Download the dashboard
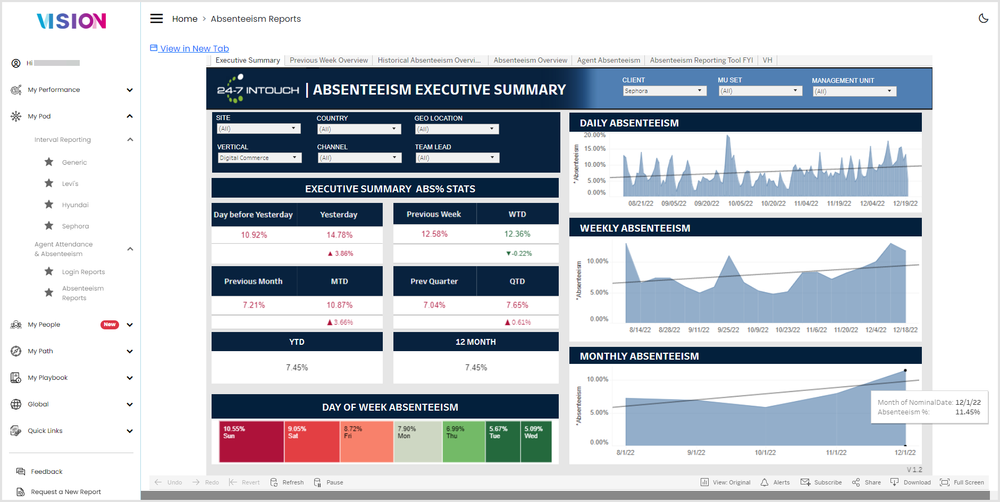1000x502 pixels. 911,482
